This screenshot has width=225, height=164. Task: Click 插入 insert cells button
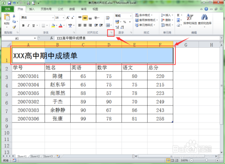[167, 15]
